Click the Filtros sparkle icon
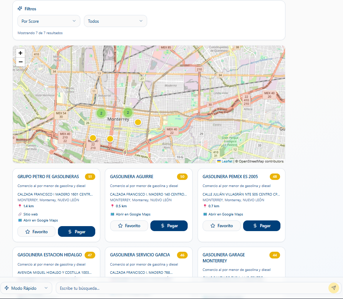 [20, 9]
